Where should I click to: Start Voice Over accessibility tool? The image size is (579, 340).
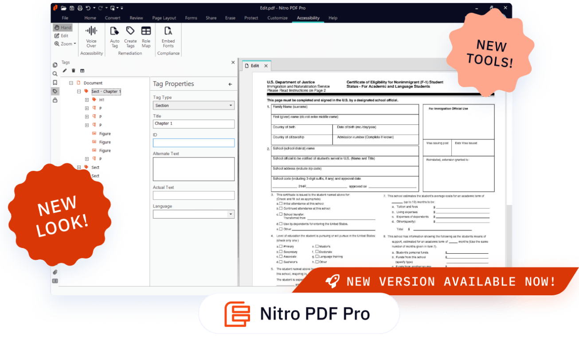(x=91, y=36)
